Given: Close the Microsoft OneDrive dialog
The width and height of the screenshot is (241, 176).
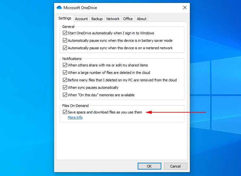Looking at the screenshot, I should [185, 7].
